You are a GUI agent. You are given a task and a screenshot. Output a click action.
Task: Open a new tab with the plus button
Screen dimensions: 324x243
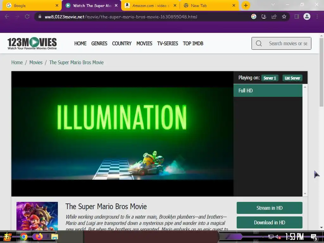point(246,5)
